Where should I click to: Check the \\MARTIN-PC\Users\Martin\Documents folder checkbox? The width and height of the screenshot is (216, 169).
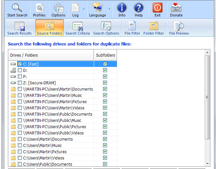coord(20,89)
